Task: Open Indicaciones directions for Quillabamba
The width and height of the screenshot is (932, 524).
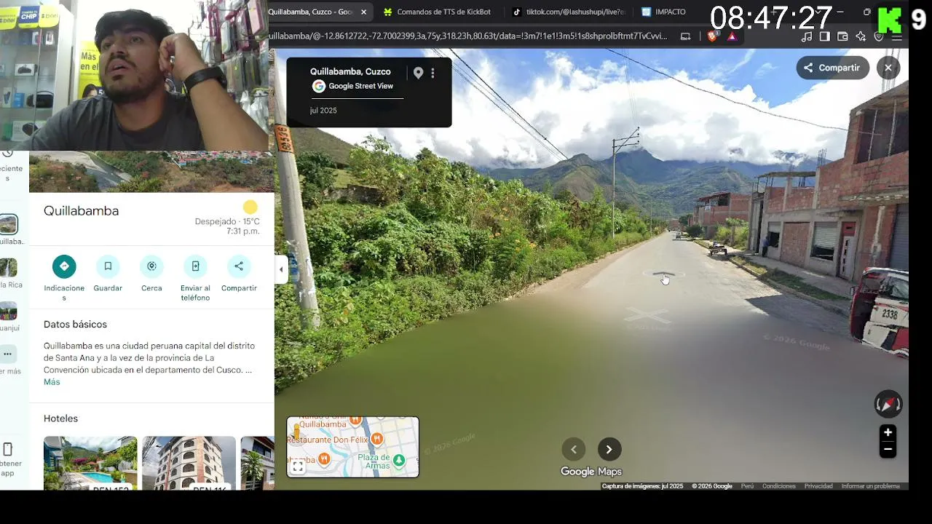Action: (x=64, y=266)
